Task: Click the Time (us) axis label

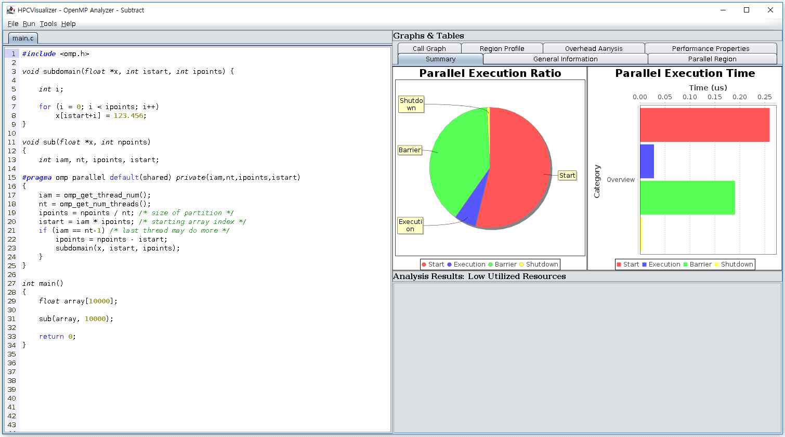Action: [708, 88]
